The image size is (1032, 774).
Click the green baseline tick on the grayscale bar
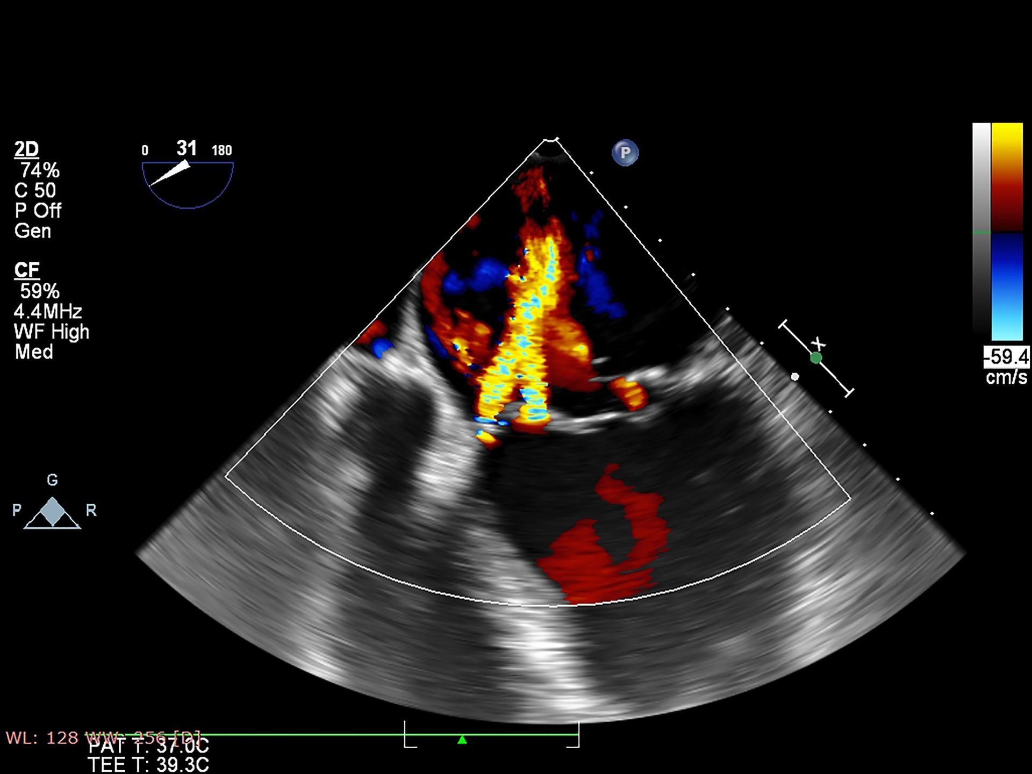[x=981, y=232]
